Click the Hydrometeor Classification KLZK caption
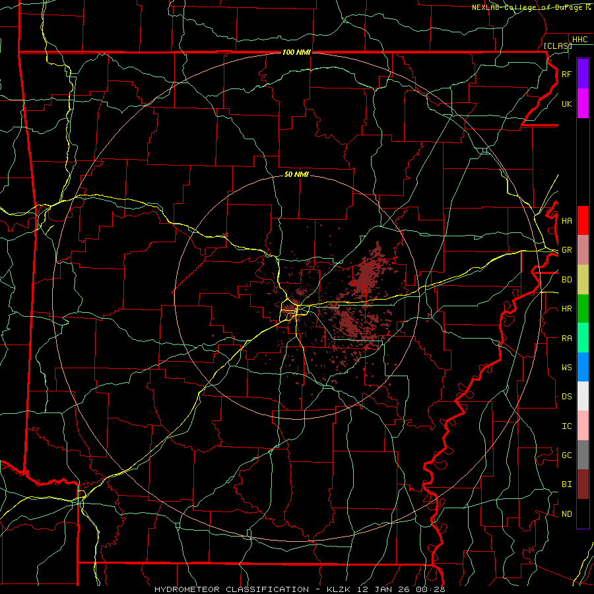594x594 pixels. [300, 589]
